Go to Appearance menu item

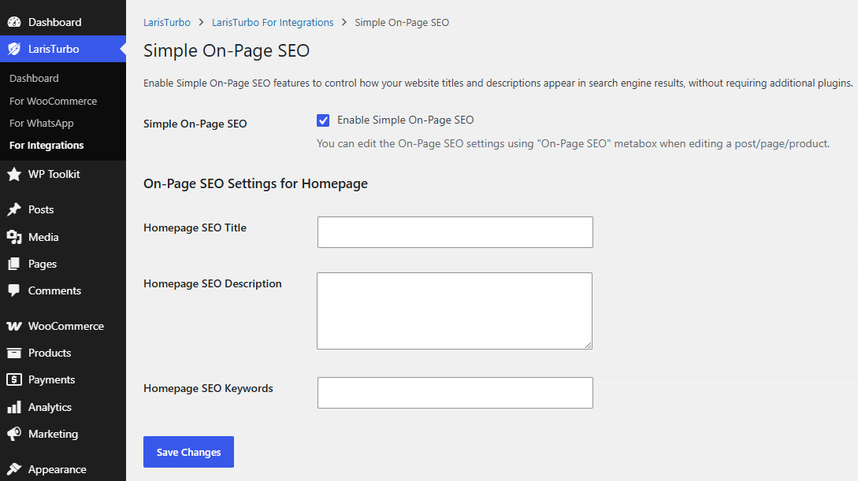click(63, 469)
